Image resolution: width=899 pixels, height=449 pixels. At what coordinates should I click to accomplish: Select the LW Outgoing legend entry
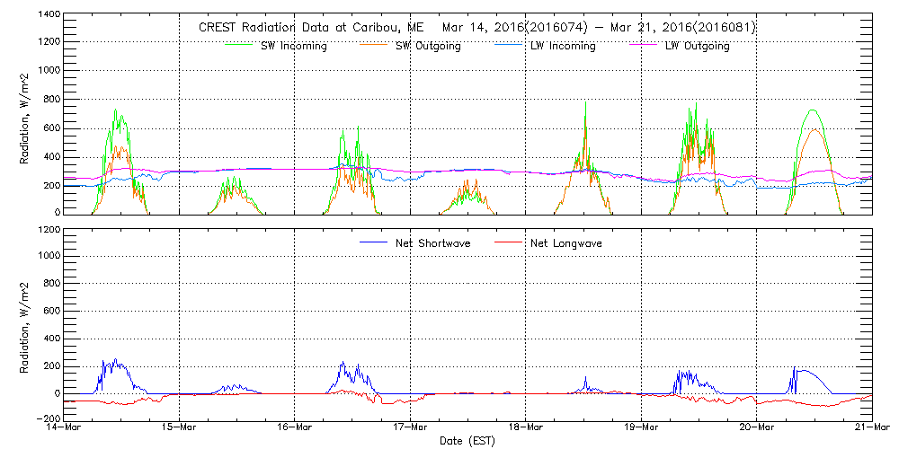click(697, 47)
